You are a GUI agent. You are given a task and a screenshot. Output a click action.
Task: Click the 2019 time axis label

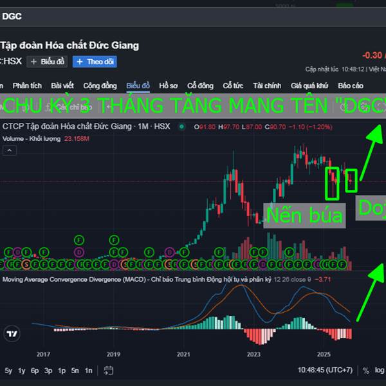(113, 354)
